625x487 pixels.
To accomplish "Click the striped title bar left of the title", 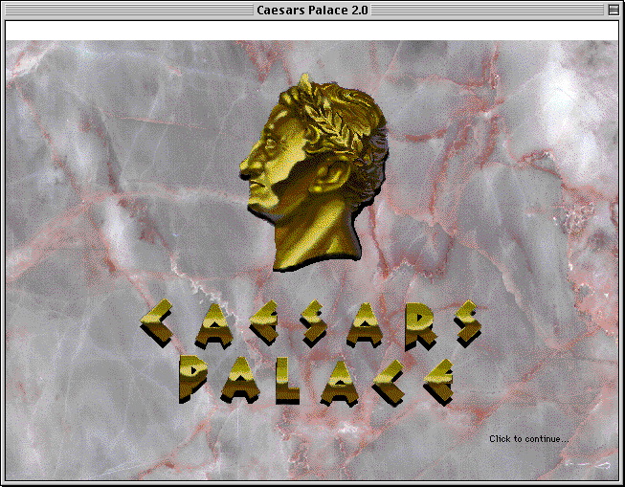I will pos(124,10).
